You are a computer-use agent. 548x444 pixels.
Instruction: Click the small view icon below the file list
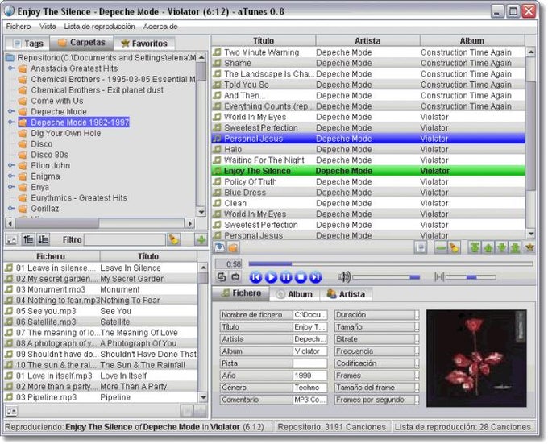point(11,411)
